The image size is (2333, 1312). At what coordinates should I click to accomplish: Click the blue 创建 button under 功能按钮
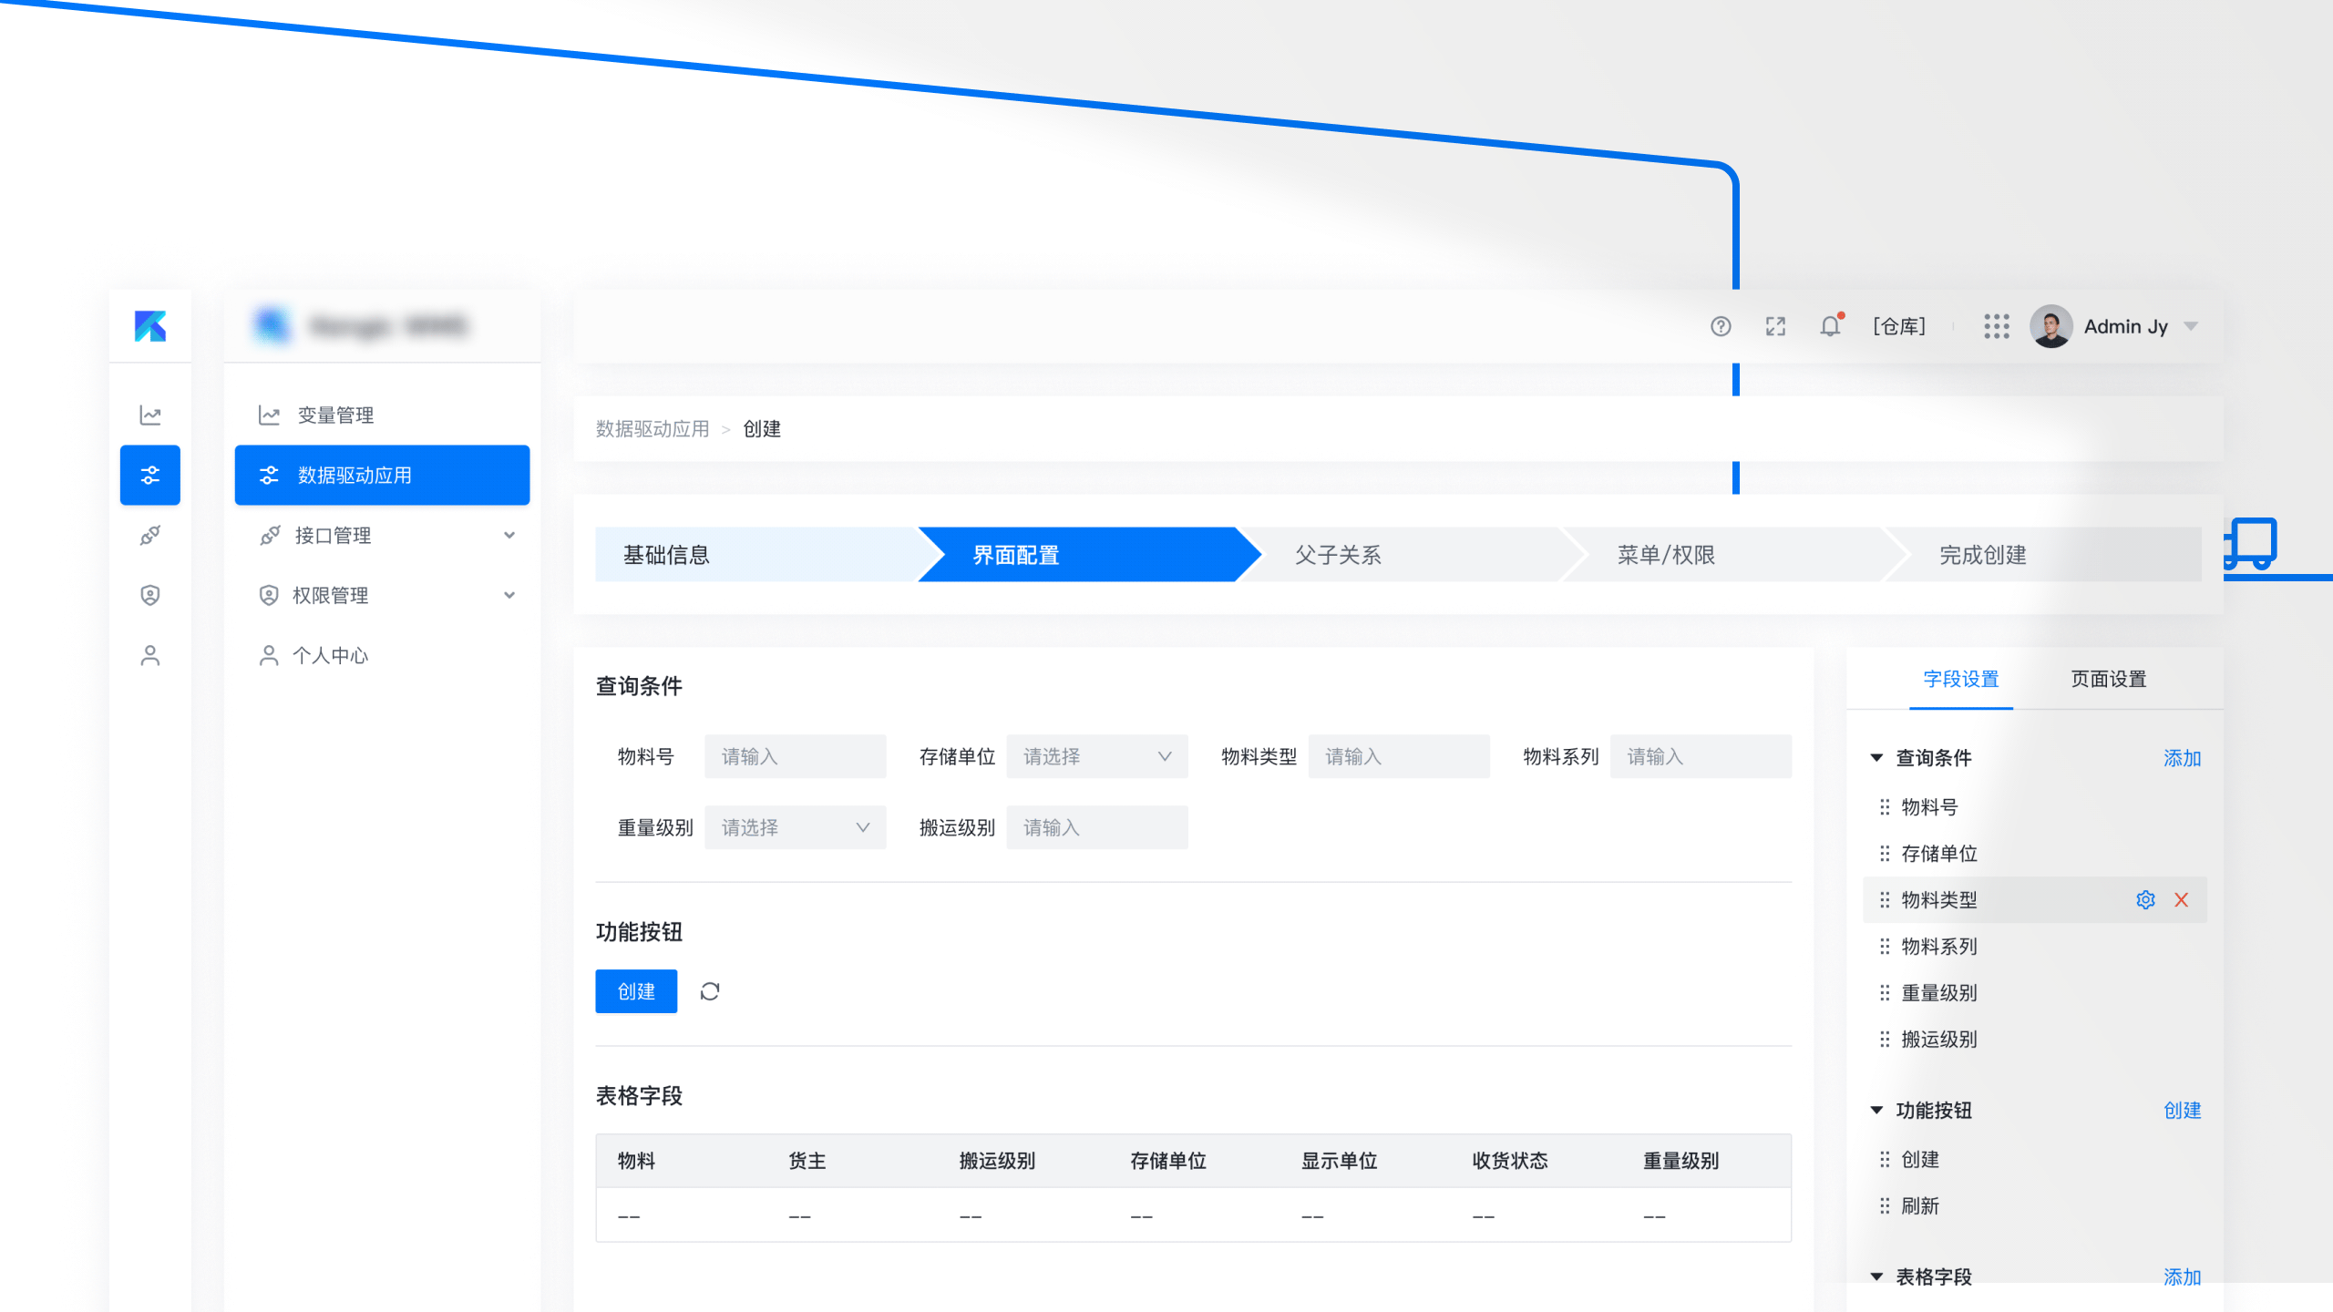click(636, 991)
